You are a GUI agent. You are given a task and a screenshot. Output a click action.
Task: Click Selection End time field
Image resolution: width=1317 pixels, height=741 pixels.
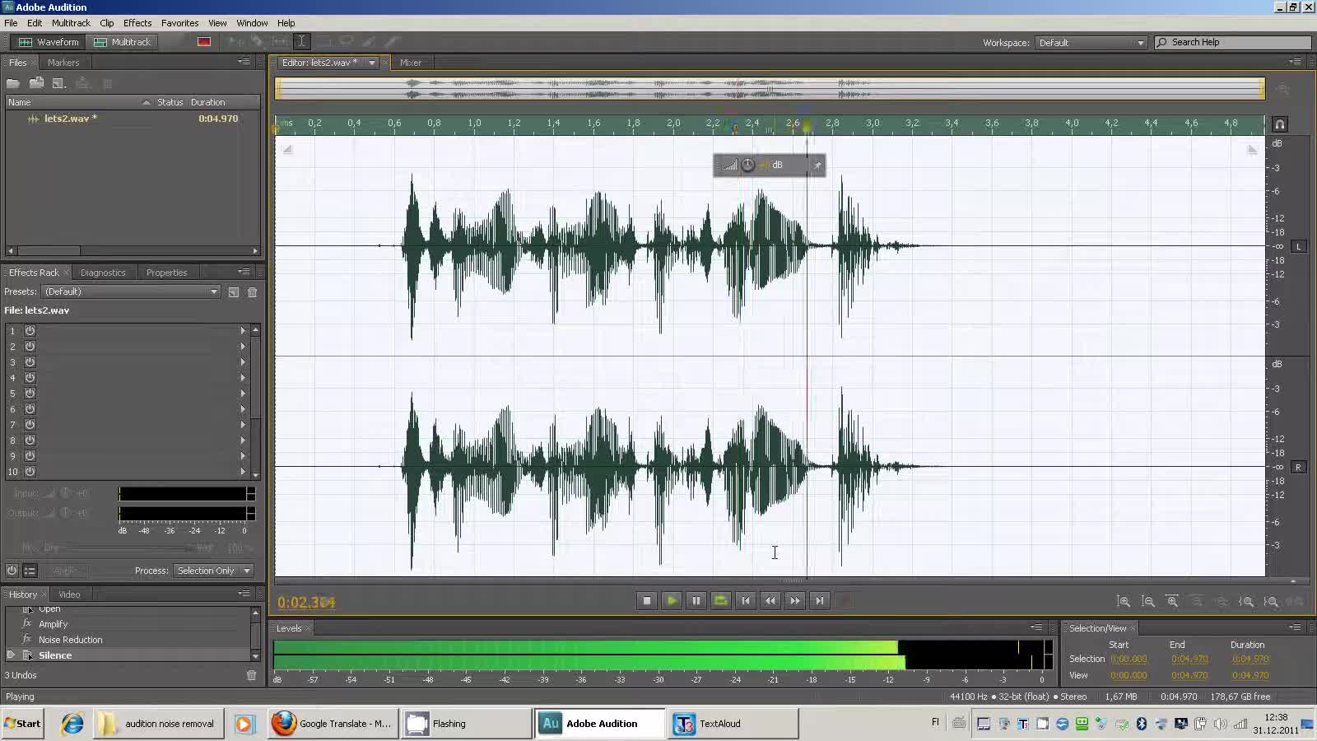1189,659
